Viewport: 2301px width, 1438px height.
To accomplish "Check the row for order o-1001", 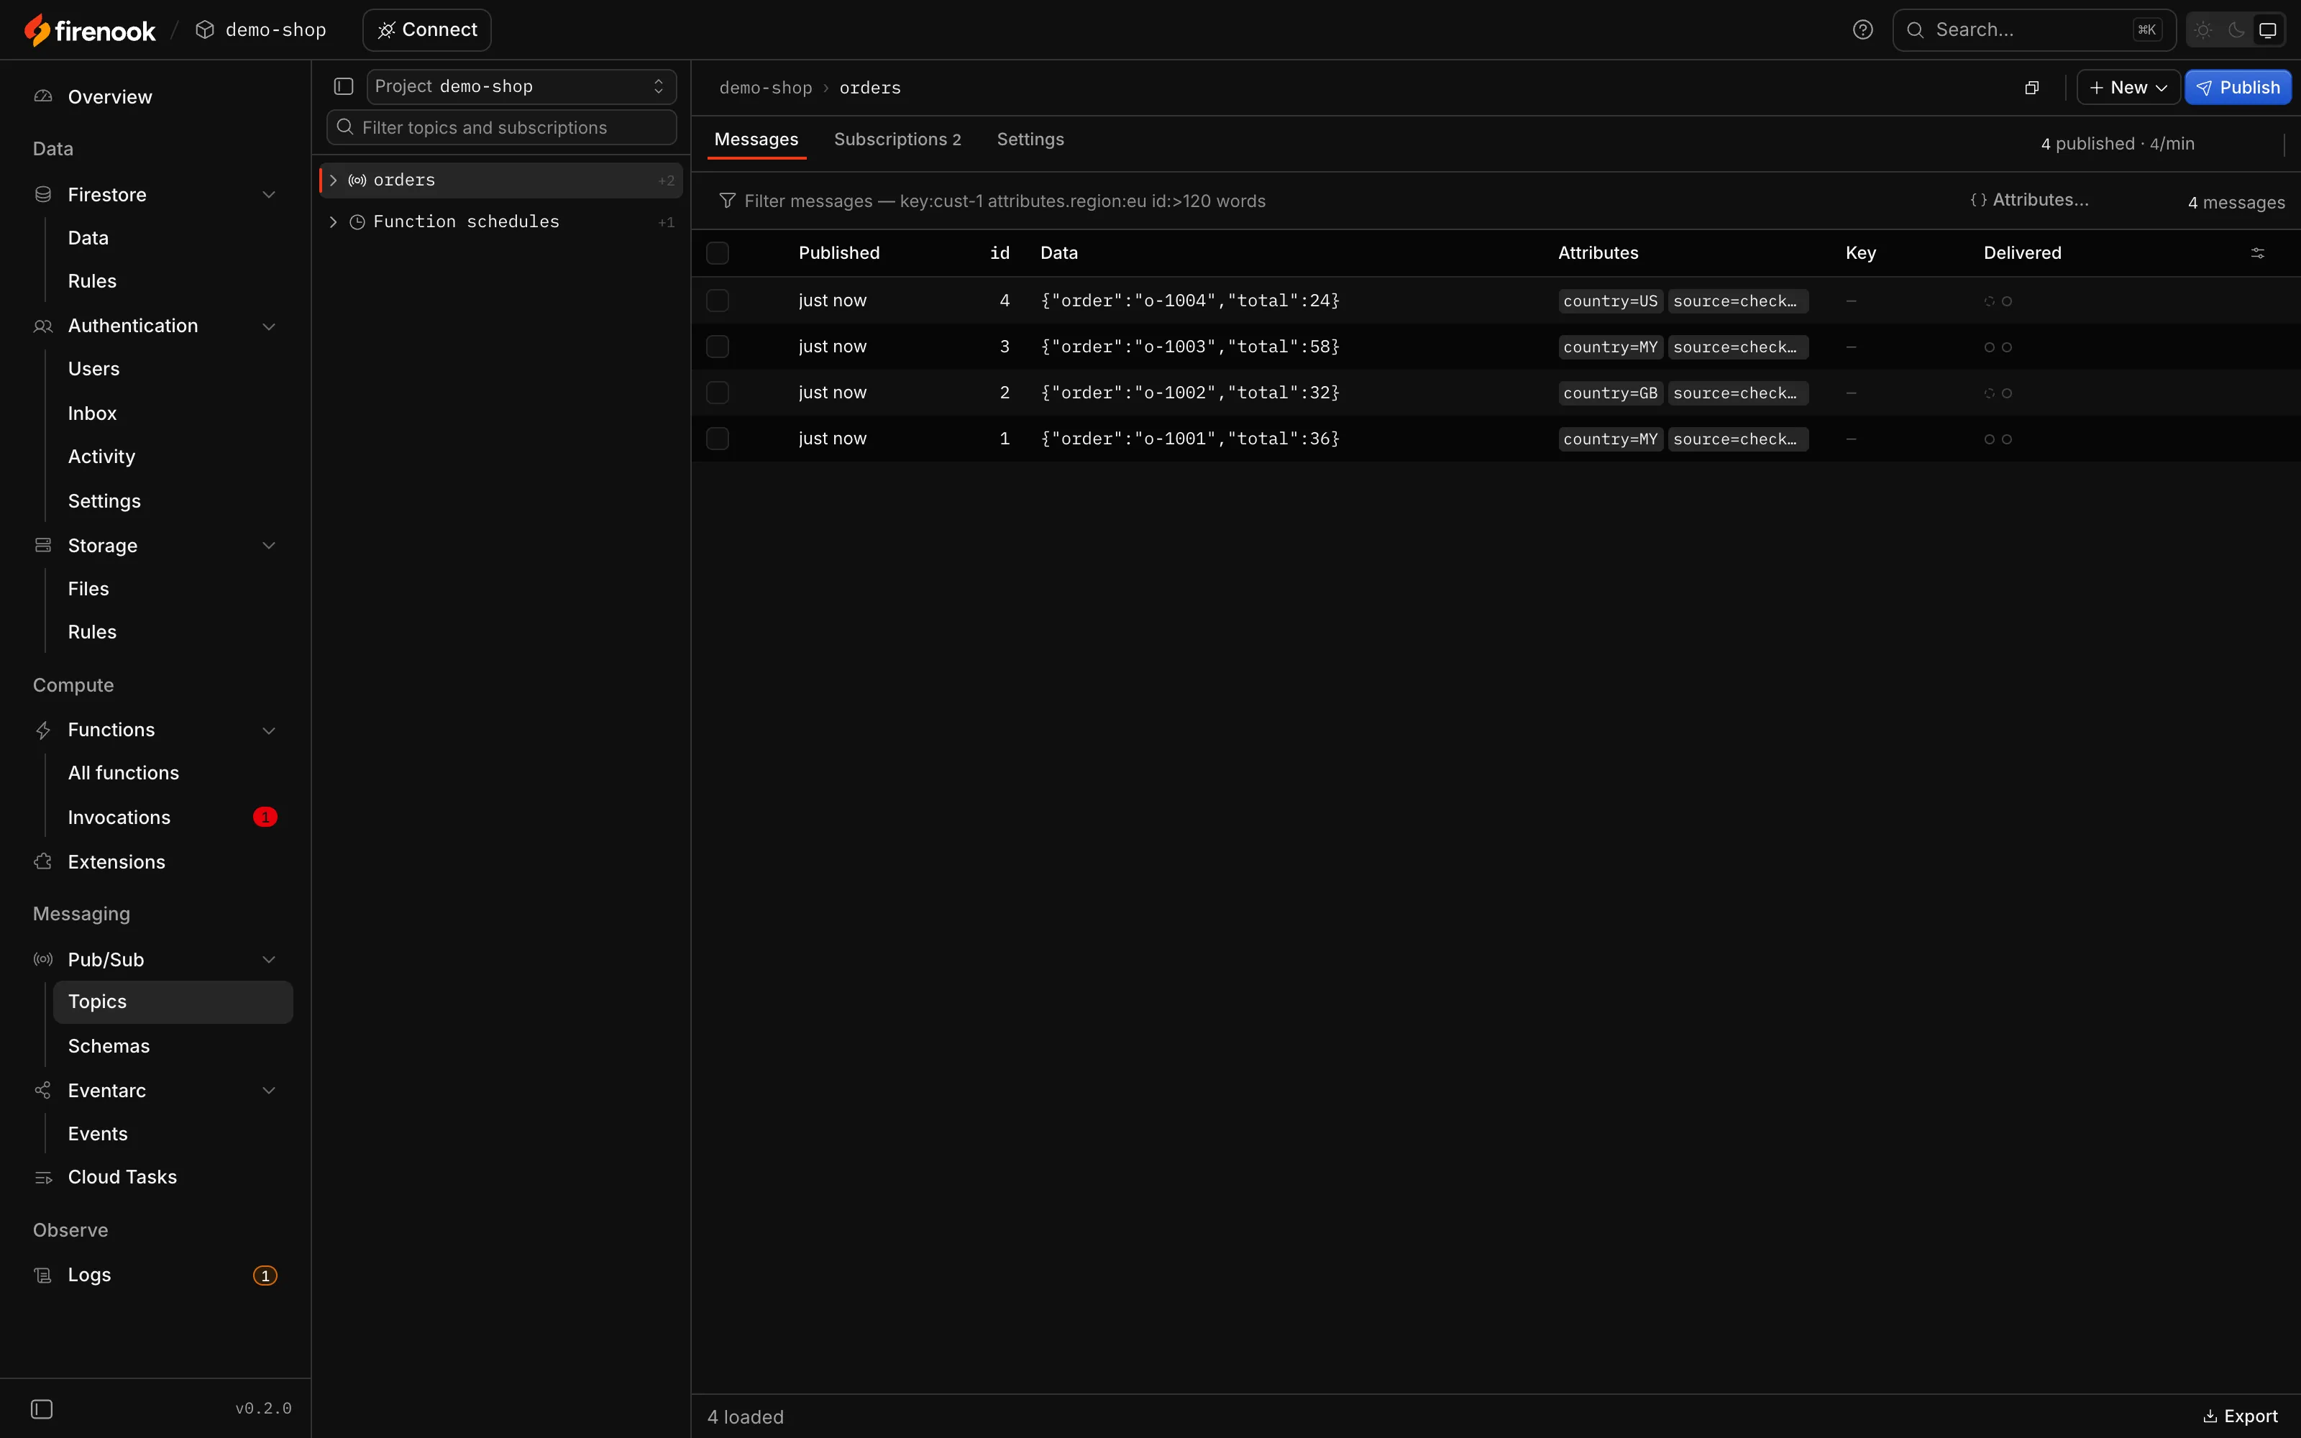I will coord(718,439).
